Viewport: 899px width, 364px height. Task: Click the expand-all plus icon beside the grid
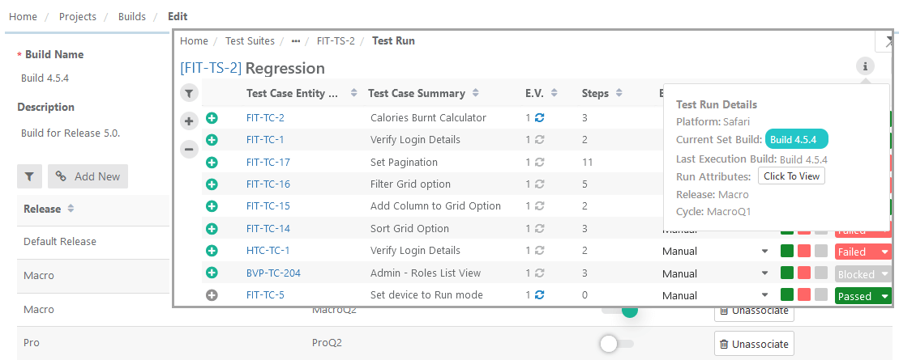[x=189, y=121]
